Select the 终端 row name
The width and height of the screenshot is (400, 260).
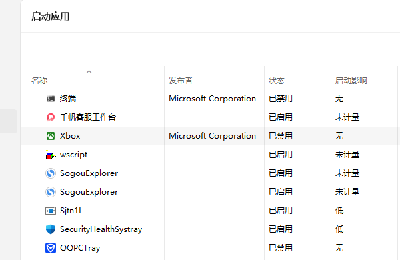point(68,99)
